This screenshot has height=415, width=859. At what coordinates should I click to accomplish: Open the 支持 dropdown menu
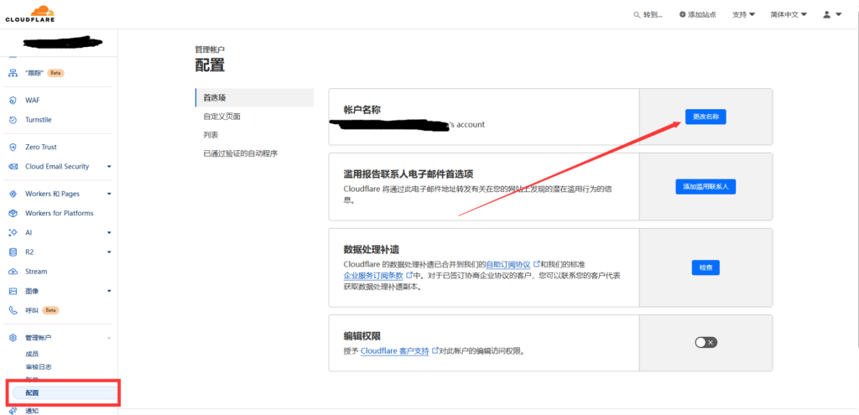click(x=743, y=15)
